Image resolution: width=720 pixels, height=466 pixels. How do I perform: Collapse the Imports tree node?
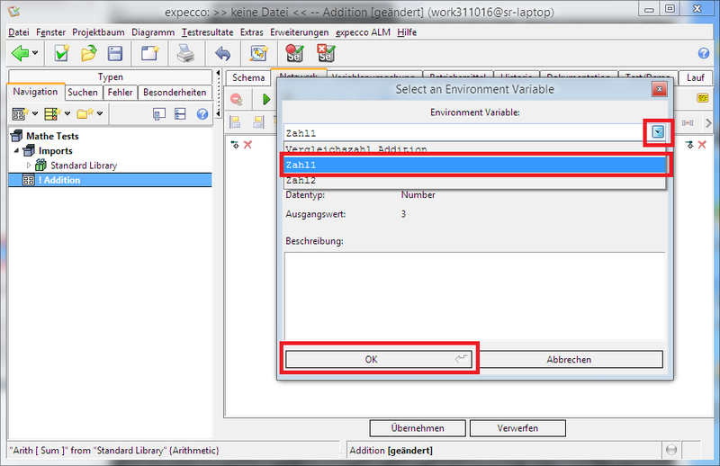16,150
